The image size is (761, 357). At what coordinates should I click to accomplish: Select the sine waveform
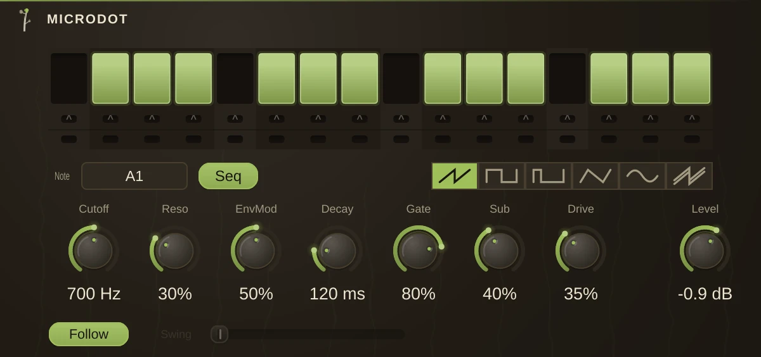point(642,176)
